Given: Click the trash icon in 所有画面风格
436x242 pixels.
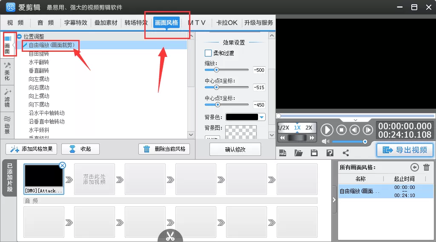Looking at the screenshot, I should pos(426,167).
